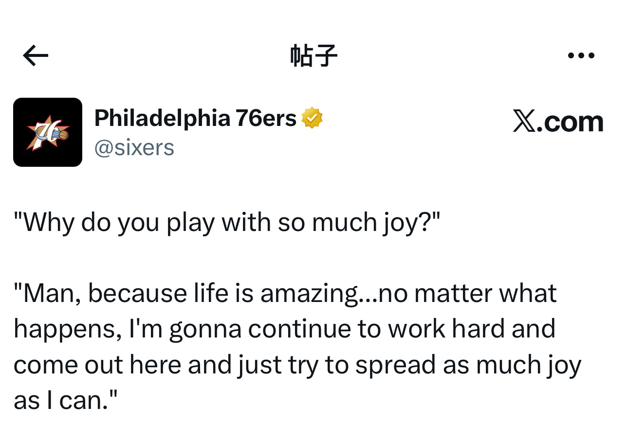Tap the 帖子 header title

click(314, 56)
